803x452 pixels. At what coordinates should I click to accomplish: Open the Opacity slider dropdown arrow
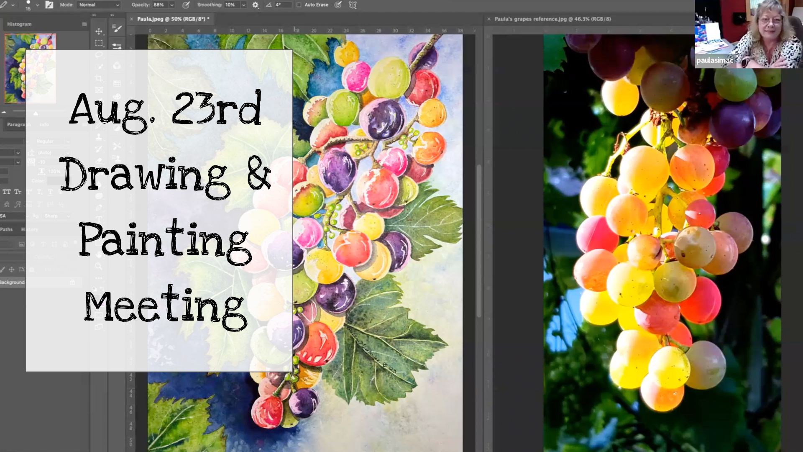point(172,5)
